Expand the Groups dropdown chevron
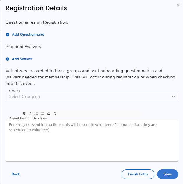The height and width of the screenshot is (184, 183). tap(173, 97)
